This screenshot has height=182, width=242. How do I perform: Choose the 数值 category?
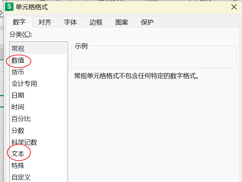coord(18,60)
